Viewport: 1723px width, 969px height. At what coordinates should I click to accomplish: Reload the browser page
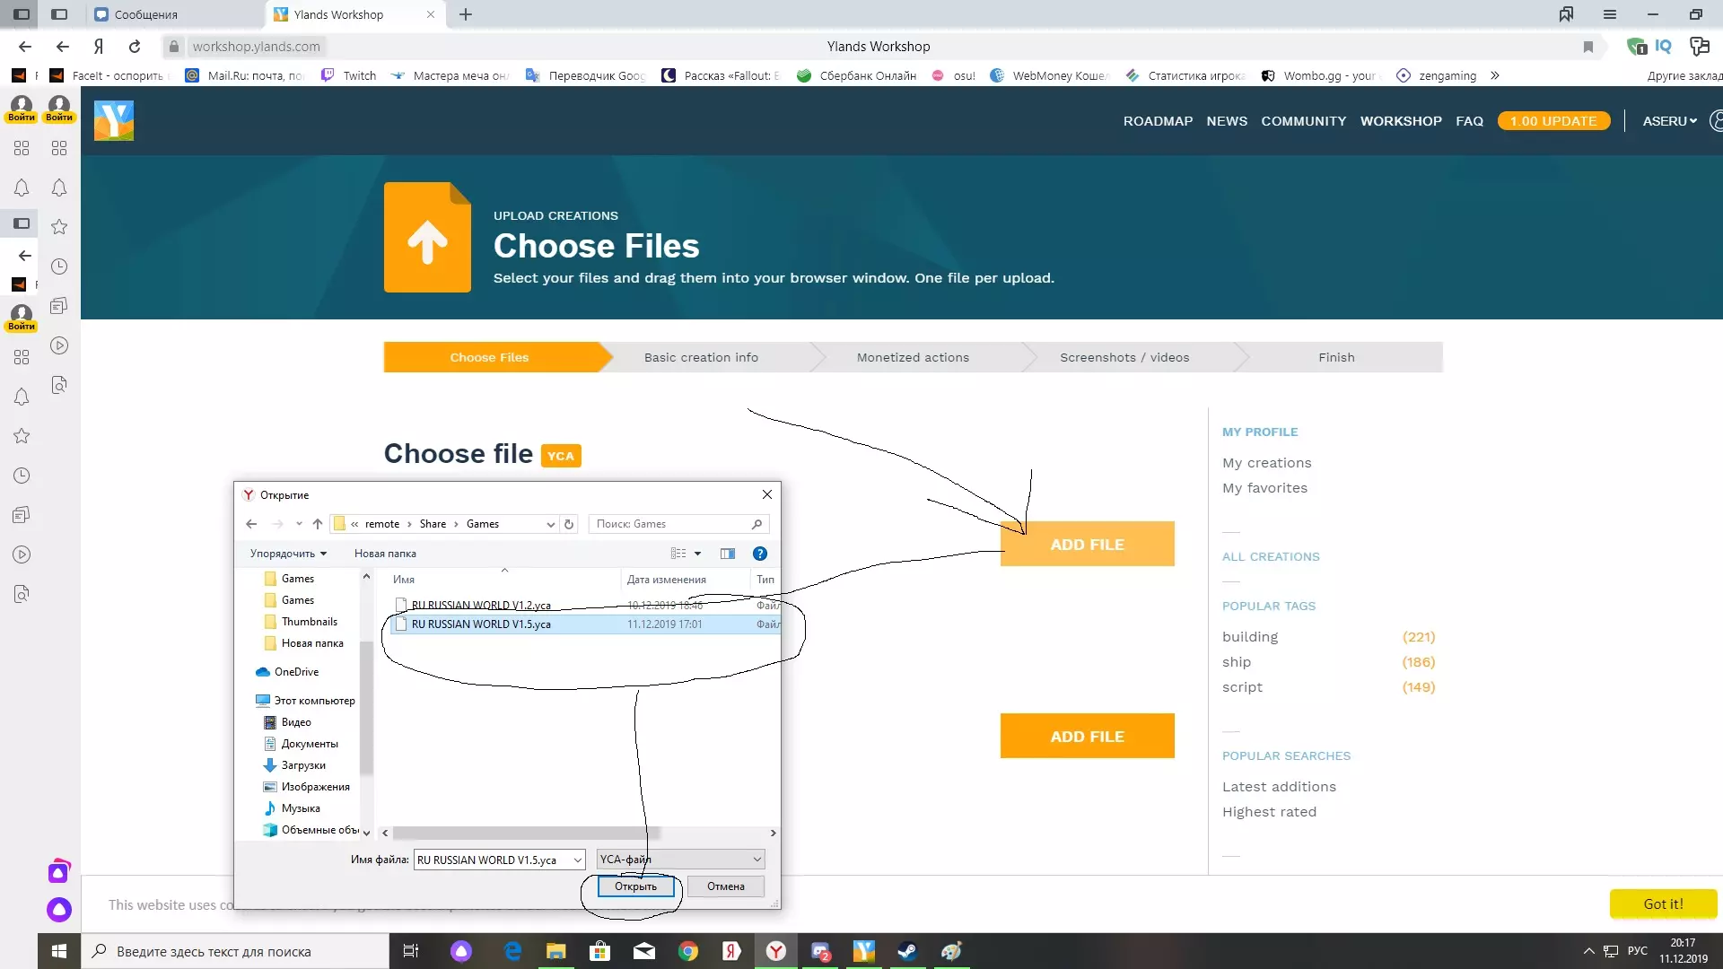[135, 47]
